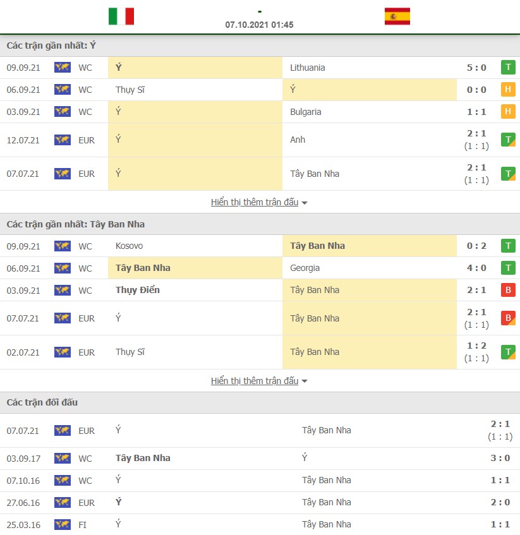Select 'Các trận đối đầu' section header
520x535 pixels.
pos(42,402)
